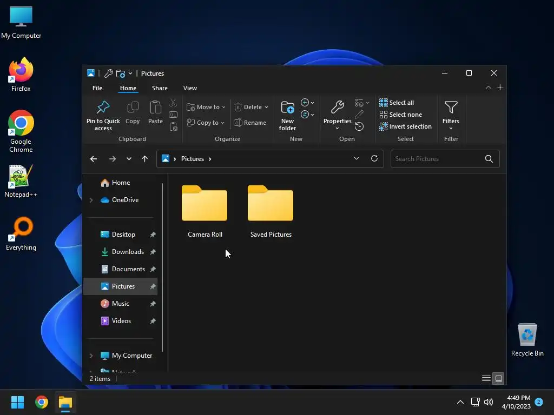Select the My Computer desktop icon
Viewport: 554px width, 415px height.
click(21, 22)
